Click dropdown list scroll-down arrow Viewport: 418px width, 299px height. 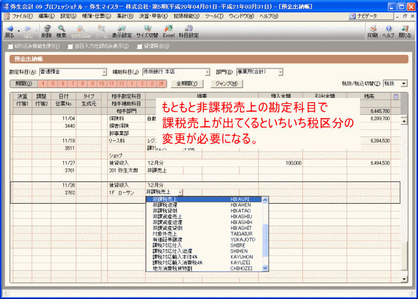point(265,268)
